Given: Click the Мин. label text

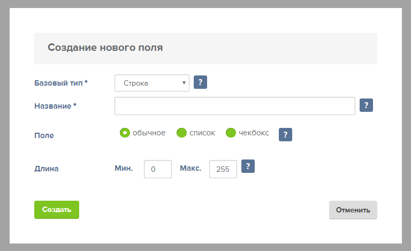Looking at the screenshot, I should click(124, 168).
